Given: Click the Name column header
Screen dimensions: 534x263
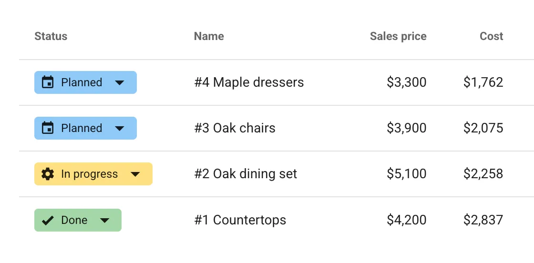Looking at the screenshot, I should click(x=209, y=36).
